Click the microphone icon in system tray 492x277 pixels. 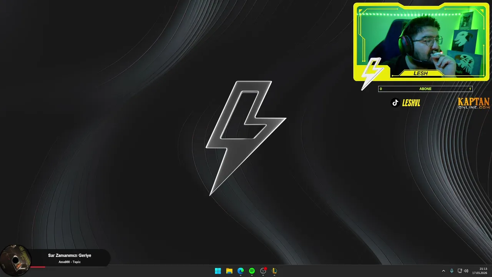tap(452, 271)
